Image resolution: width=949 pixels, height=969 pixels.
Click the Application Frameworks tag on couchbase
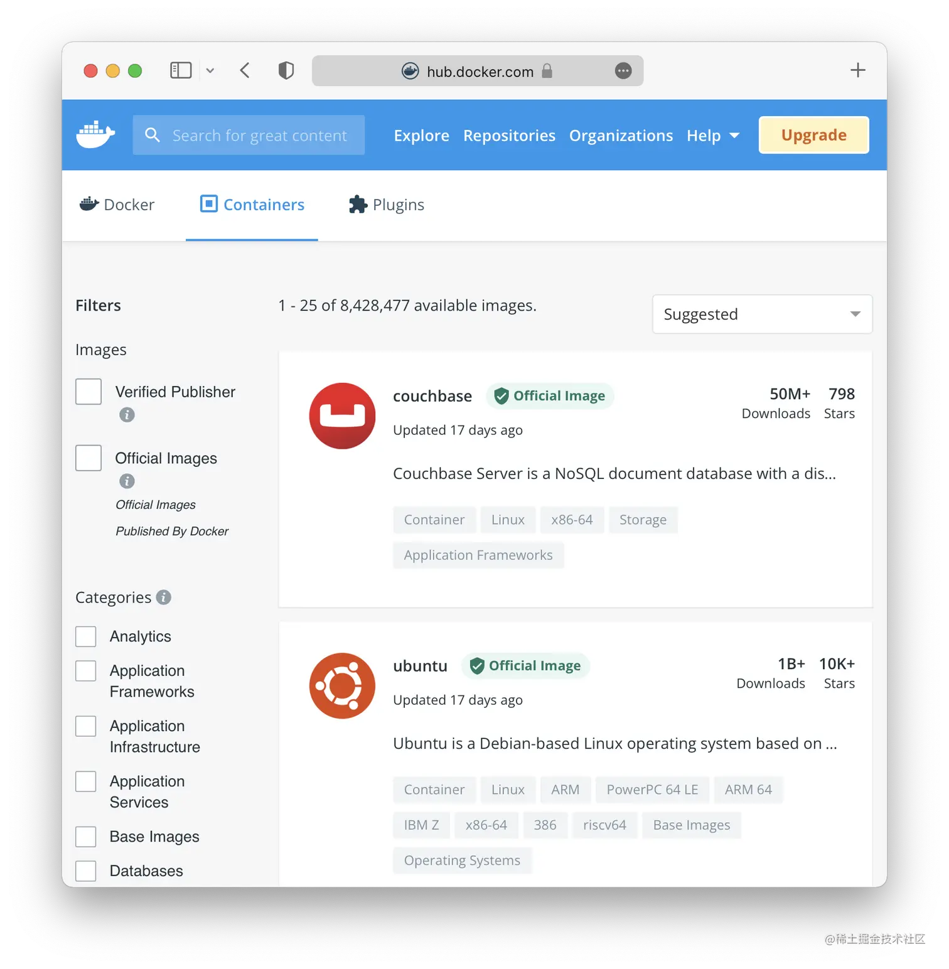[478, 555]
